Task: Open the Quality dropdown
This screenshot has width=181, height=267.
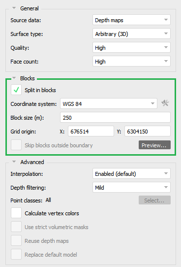Action: (x=131, y=47)
